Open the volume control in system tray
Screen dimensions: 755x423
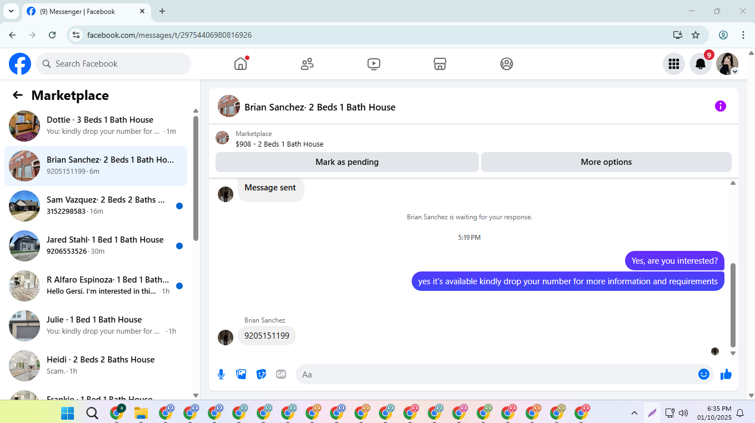pos(683,413)
